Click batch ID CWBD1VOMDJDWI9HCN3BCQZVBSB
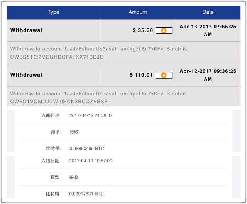The width and height of the screenshot is (247, 204). 59,101
